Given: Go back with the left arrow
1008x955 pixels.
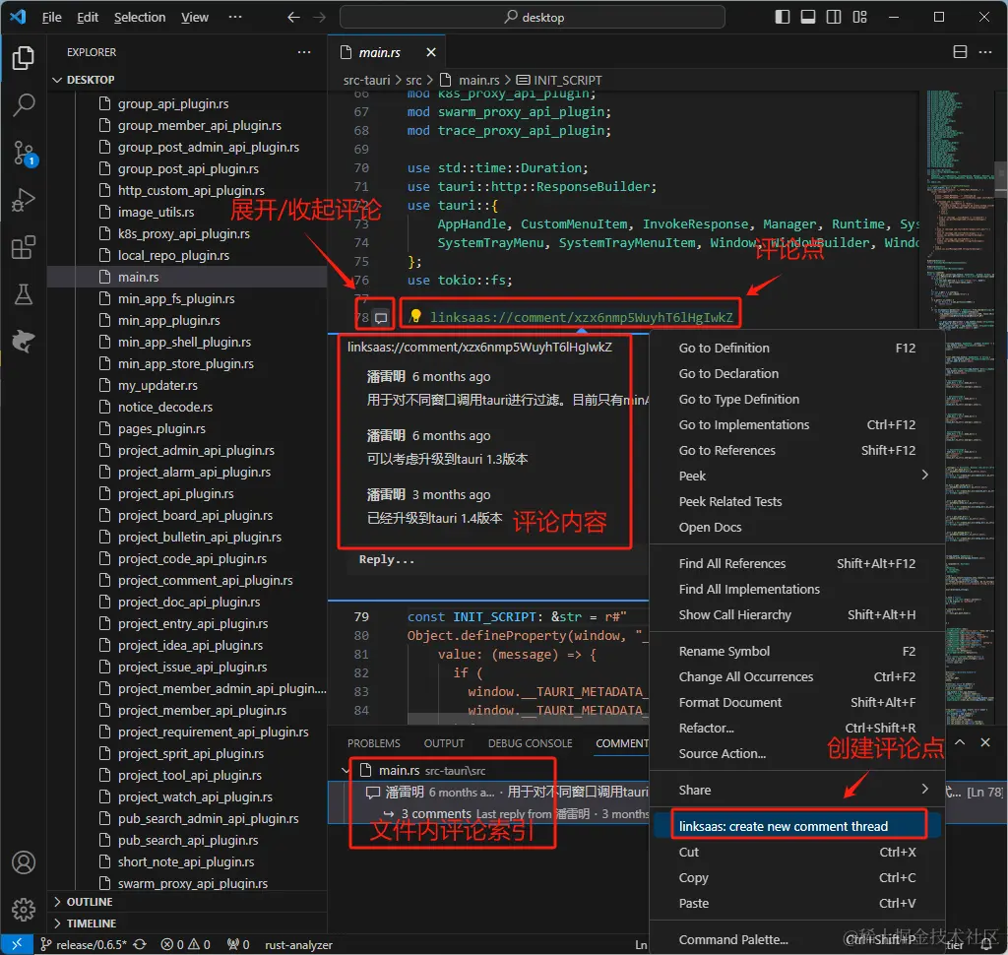Looking at the screenshot, I should [x=293, y=18].
